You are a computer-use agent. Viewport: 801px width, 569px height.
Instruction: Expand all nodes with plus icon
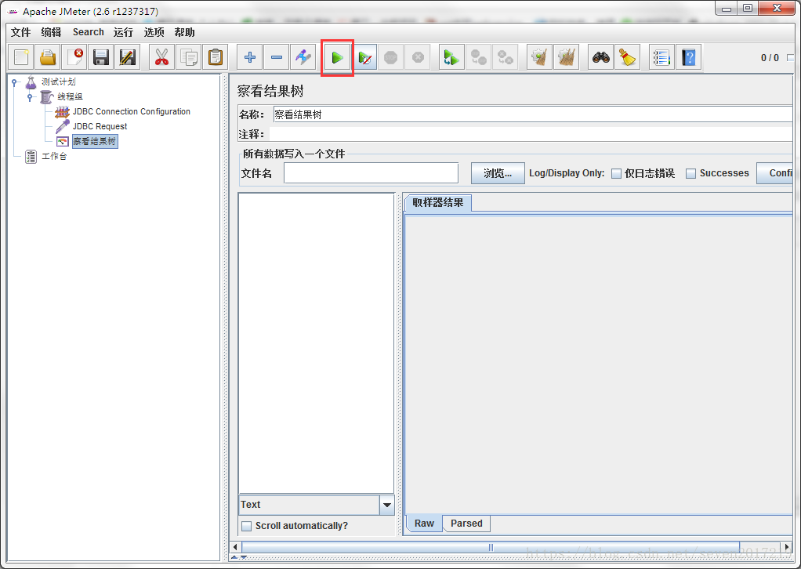[x=250, y=57]
